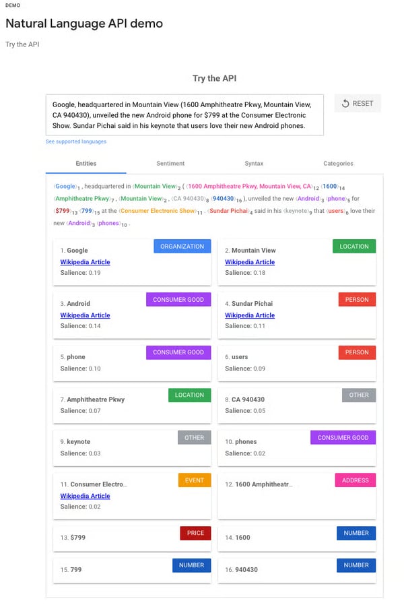Click the NUMBER tag on the 799 card
The width and height of the screenshot is (404, 607).
(191, 565)
